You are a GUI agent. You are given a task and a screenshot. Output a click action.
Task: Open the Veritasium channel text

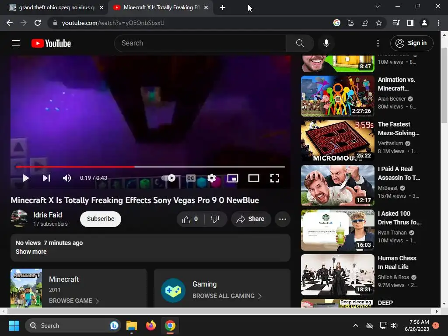pyautogui.click(x=390, y=143)
